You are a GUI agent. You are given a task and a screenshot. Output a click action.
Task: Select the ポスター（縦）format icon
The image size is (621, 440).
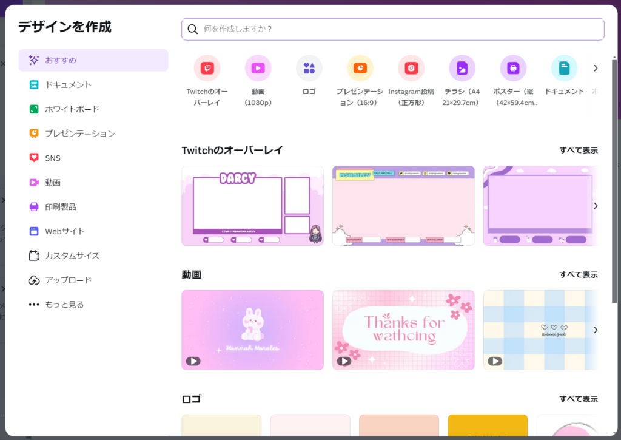tap(513, 68)
